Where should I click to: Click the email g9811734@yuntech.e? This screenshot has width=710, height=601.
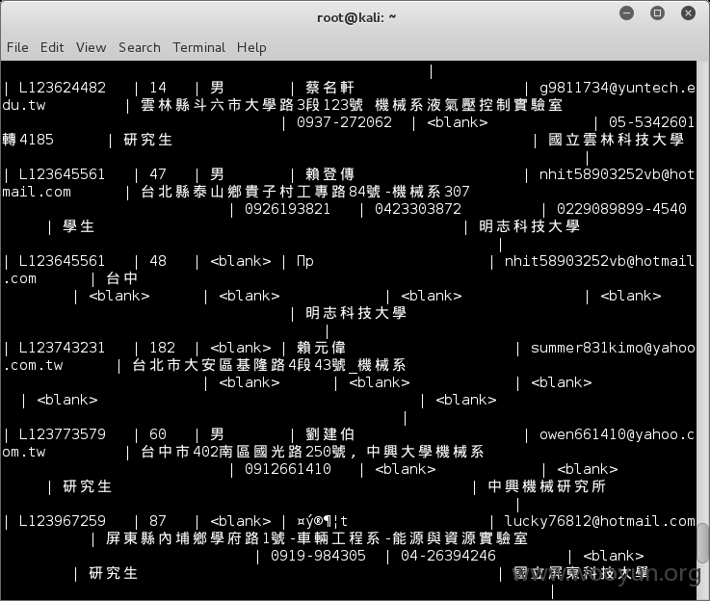click(x=618, y=88)
